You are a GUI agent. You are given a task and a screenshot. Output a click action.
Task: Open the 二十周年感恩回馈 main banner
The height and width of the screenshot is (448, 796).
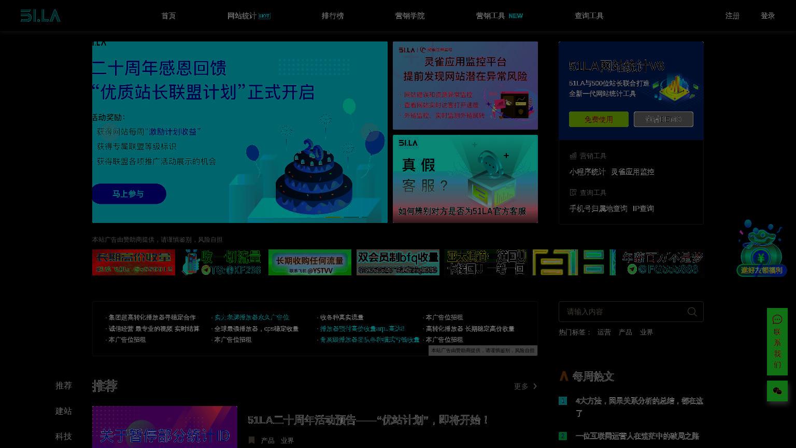point(240,132)
